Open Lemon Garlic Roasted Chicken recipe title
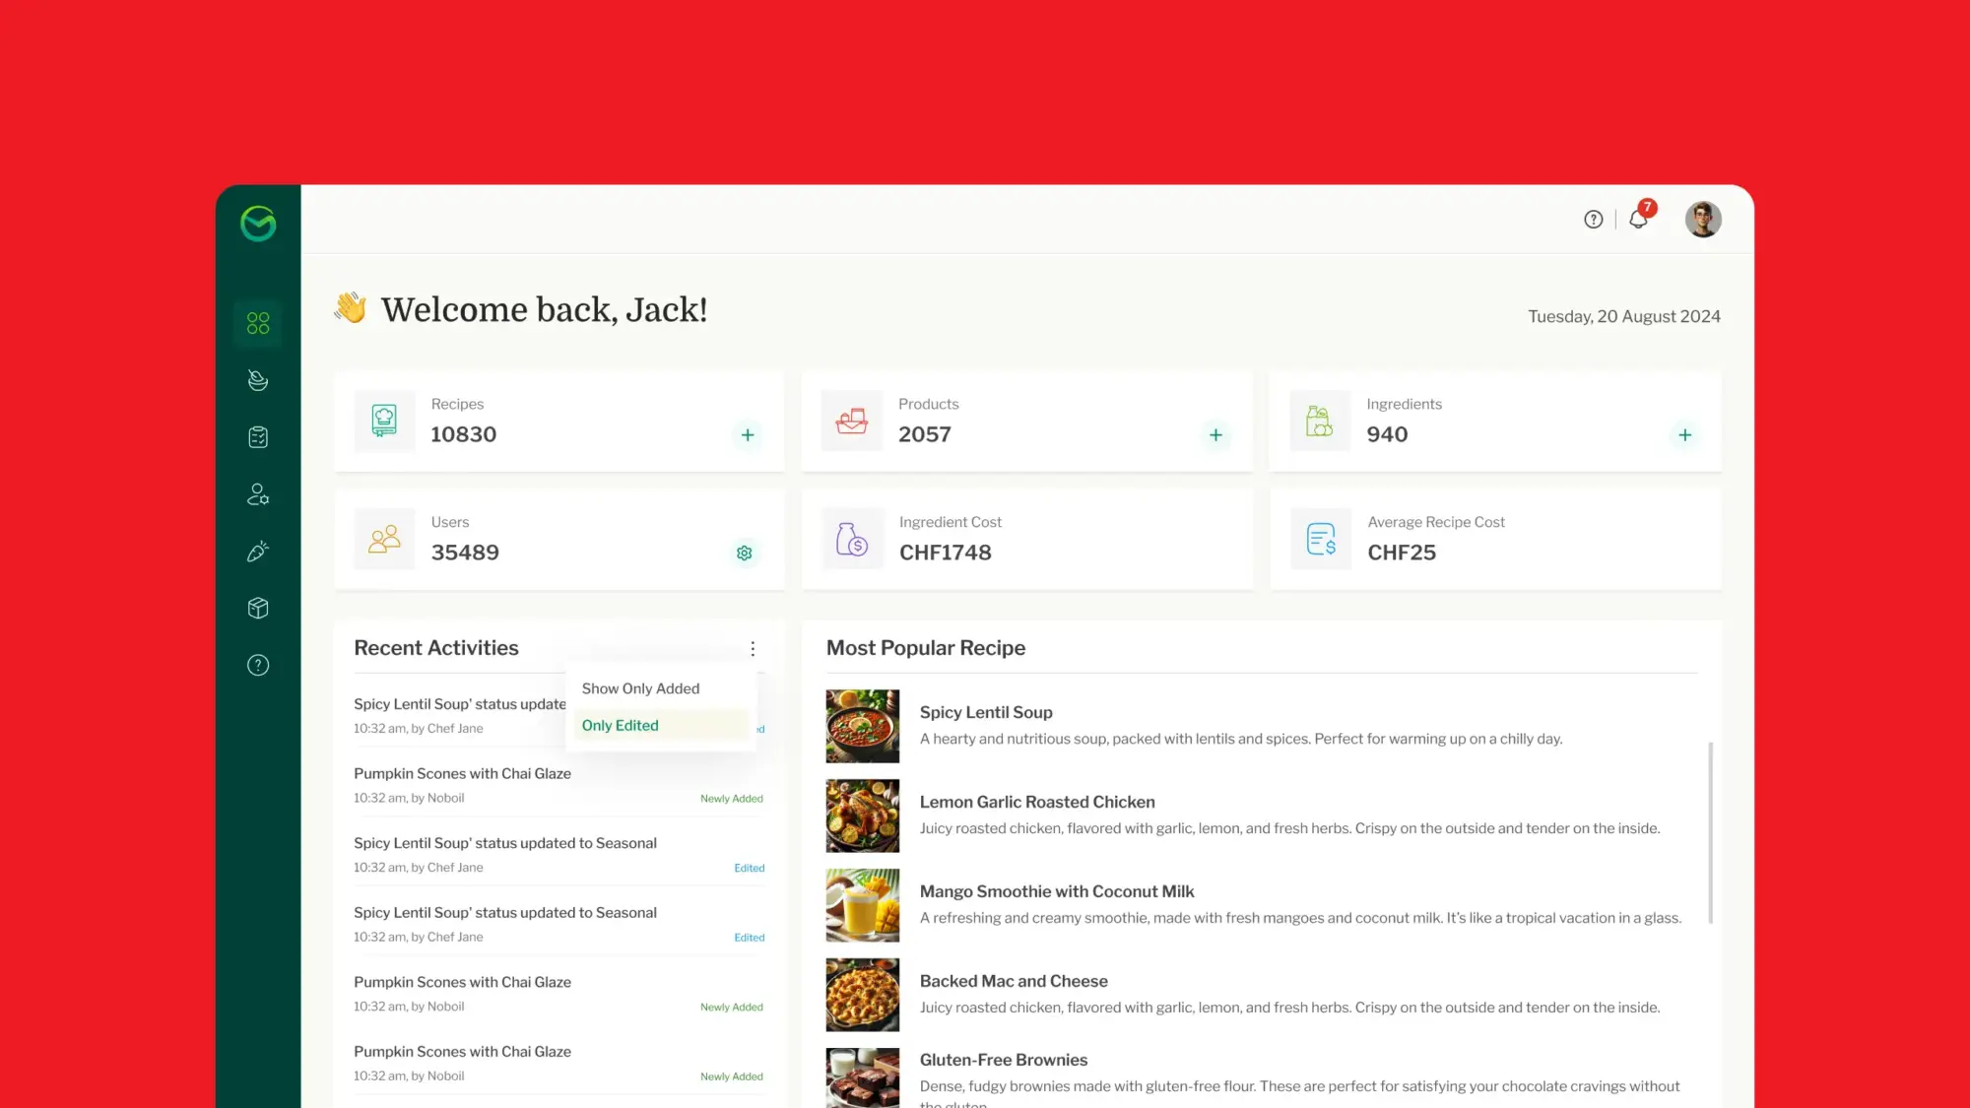Screen dimensions: 1970x1108 point(1037,802)
